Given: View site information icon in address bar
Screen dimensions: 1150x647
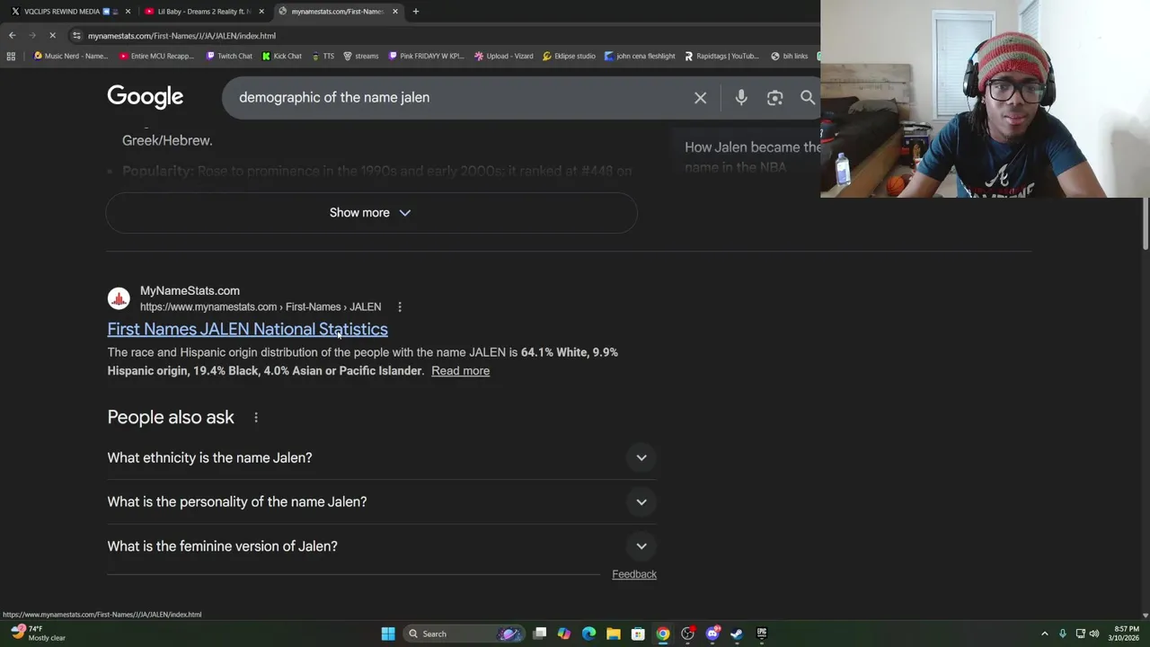Looking at the screenshot, I should click(x=77, y=35).
